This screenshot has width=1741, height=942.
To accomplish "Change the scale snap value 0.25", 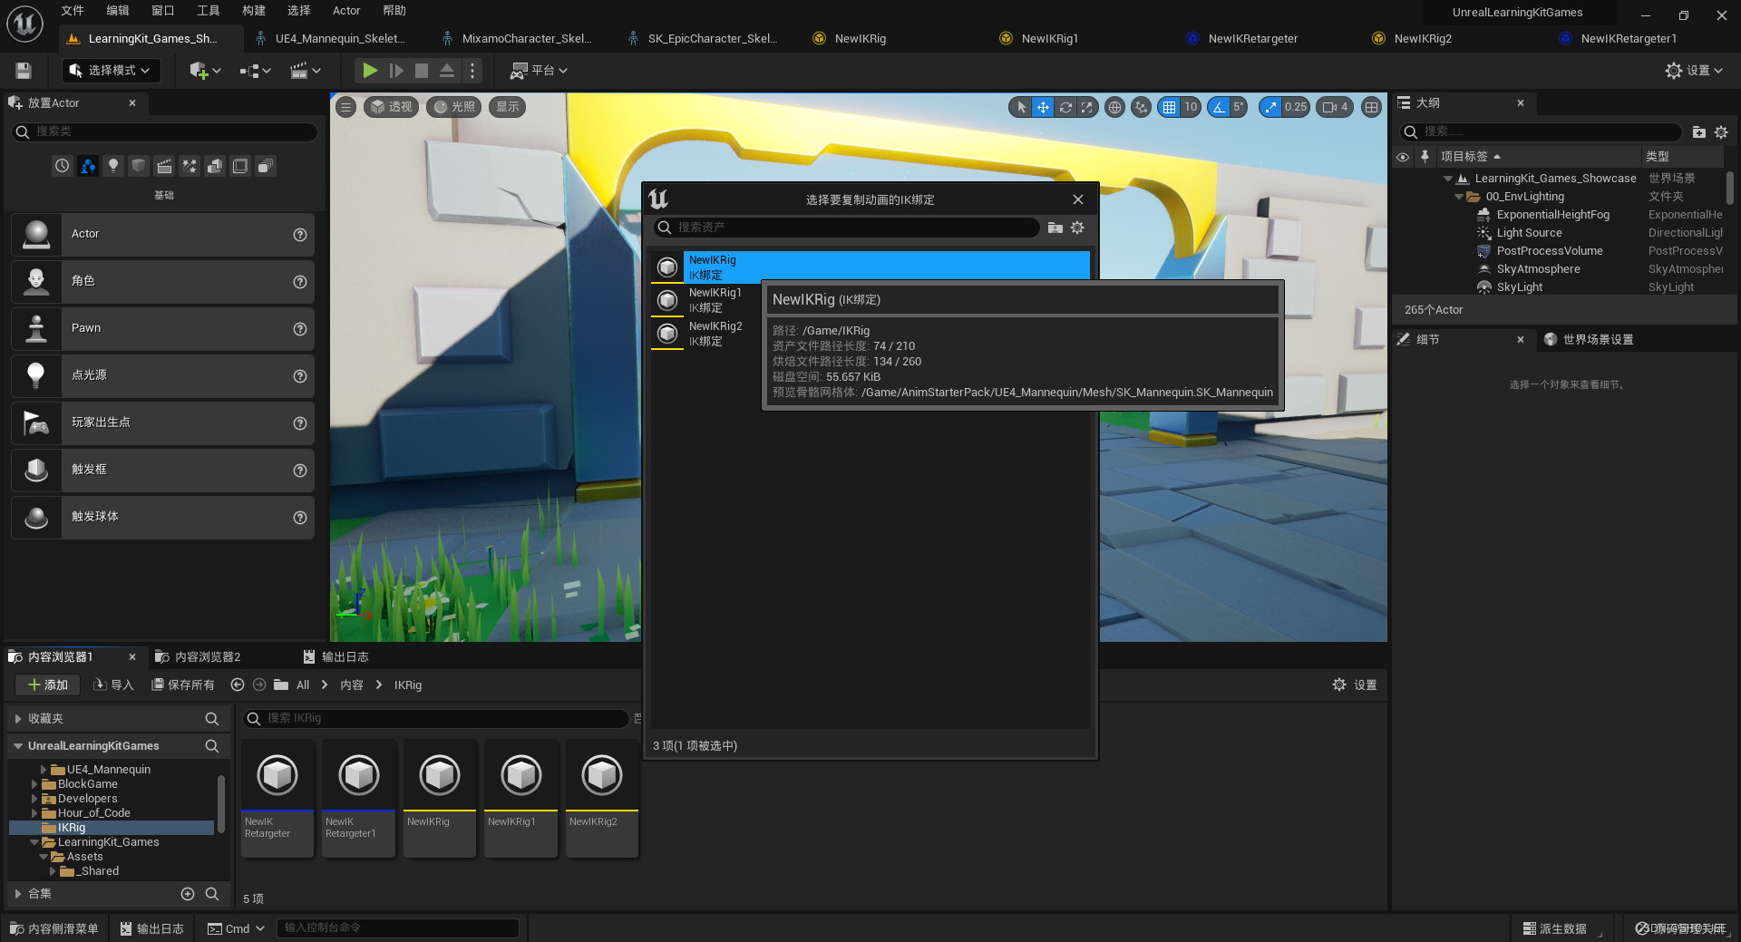I will coord(1296,107).
